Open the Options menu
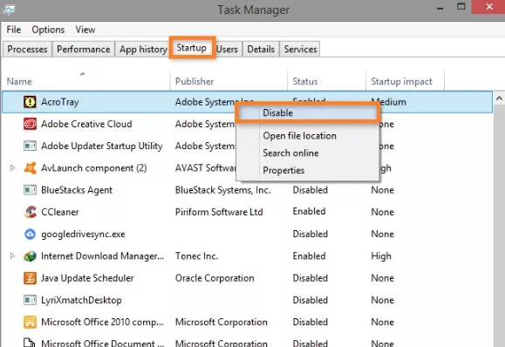Viewport: 505px width, 347px height. pos(48,30)
